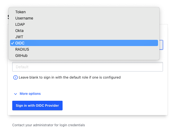Click the 'Leave blank to sign in' hint text

[70, 77]
